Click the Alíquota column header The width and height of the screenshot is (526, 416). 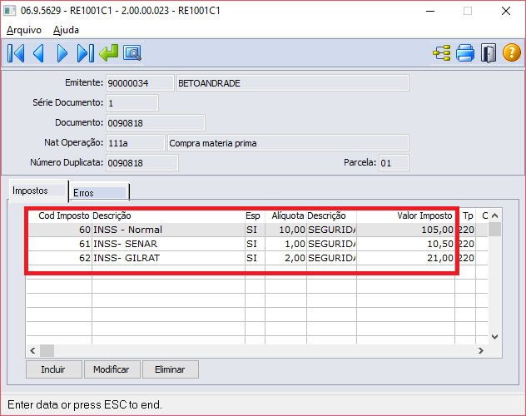click(x=285, y=215)
